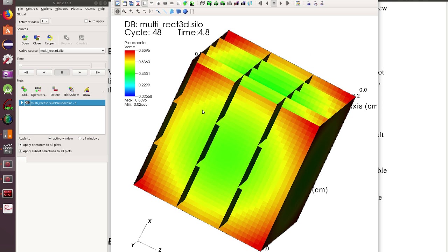Open Android Studio from the dock
Image resolution: width=448 pixels, height=252 pixels.
tap(8, 90)
